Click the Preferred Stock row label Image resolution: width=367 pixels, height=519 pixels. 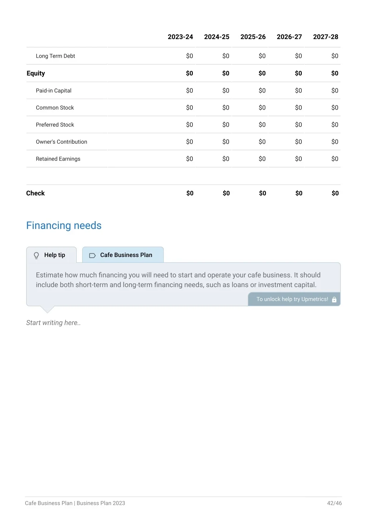click(x=55, y=125)
